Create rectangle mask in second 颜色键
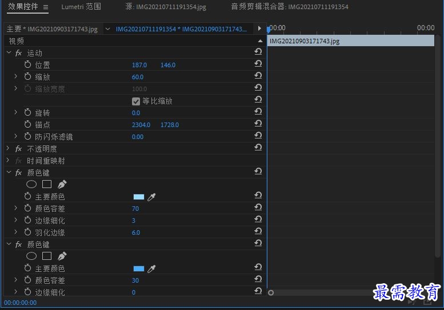444x310 pixels. pos(47,256)
